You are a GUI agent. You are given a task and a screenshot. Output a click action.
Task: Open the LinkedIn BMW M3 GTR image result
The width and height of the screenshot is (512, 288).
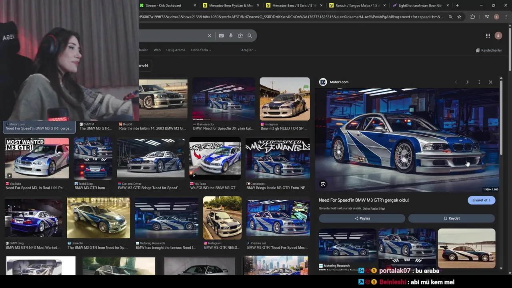point(98,218)
